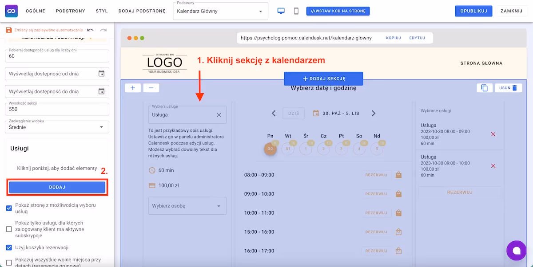
Task: Switch to mobile preview icon
Action: tap(296, 11)
